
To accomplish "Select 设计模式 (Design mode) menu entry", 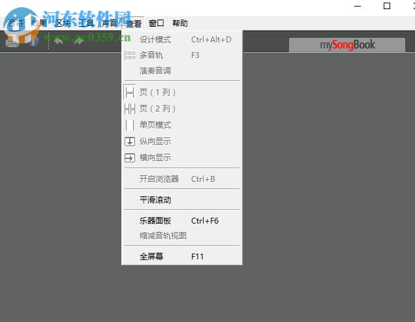I will 182,40.
